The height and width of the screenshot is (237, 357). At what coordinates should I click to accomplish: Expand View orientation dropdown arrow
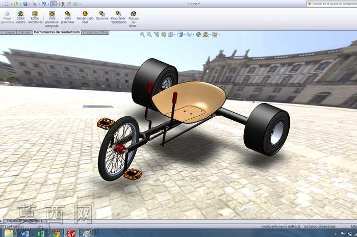pos(174,35)
